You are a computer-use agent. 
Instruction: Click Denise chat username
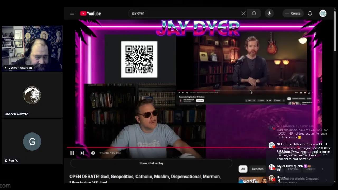pos(281,177)
